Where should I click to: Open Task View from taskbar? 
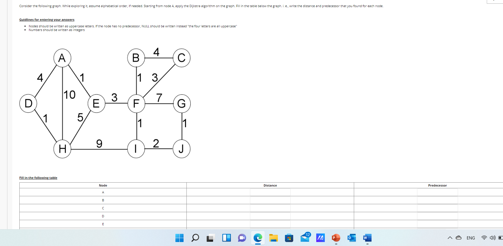tap(210, 238)
